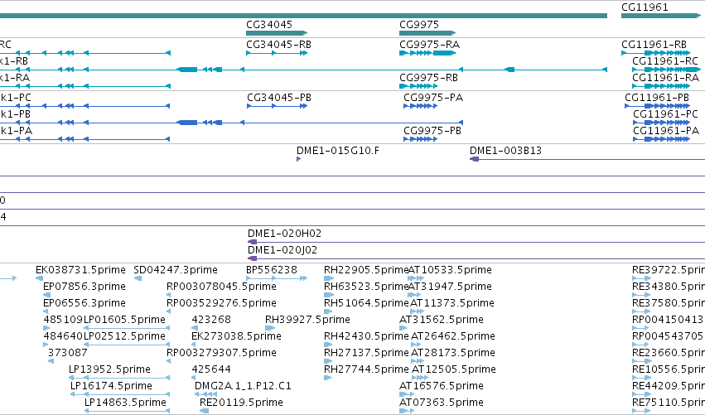The width and height of the screenshot is (705, 415).
Task: Click the RP003078045.5prime EST label
Action: coord(221,287)
